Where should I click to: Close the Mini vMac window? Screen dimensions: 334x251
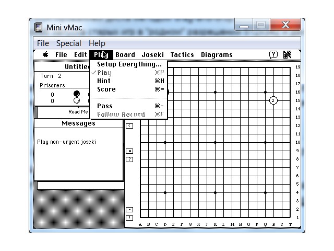[x=285, y=25]
